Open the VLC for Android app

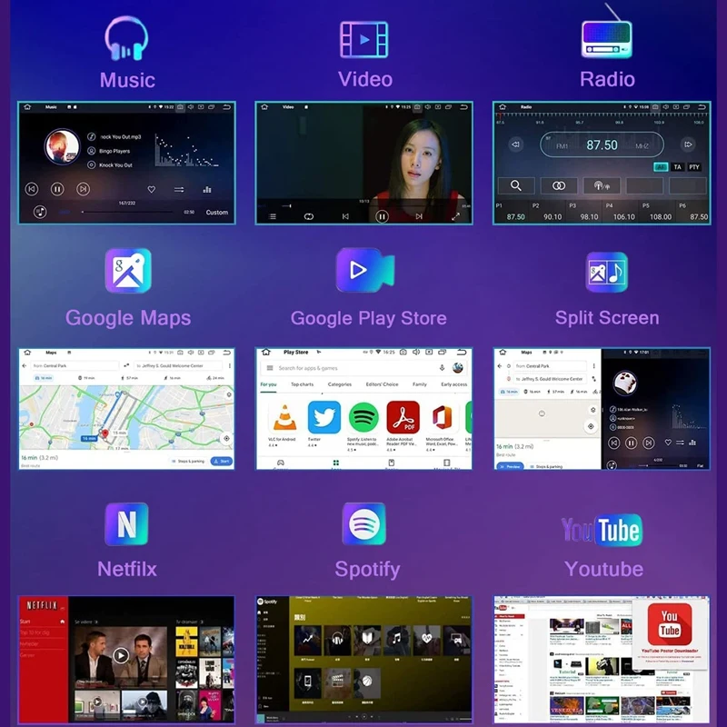(284, 423)
